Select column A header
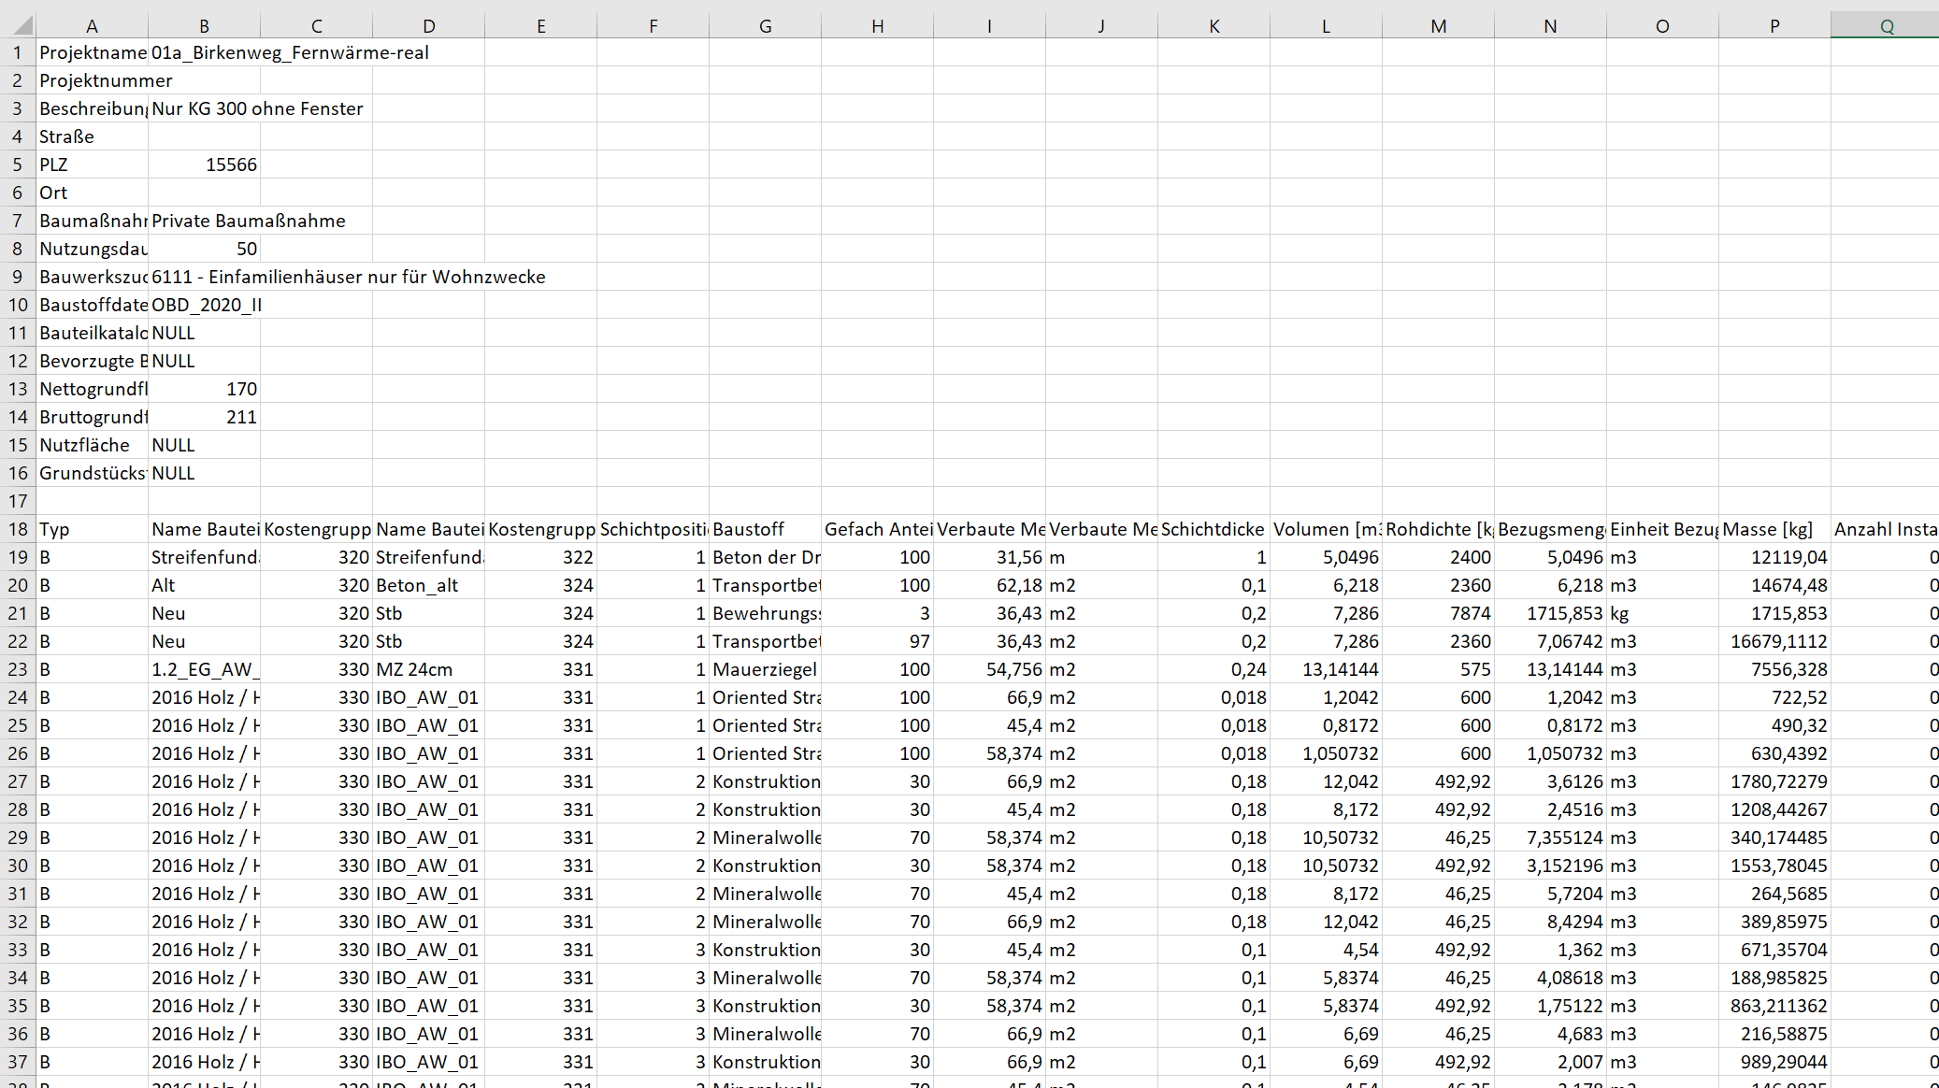The image size is (1939, 1088). point(92,25)
